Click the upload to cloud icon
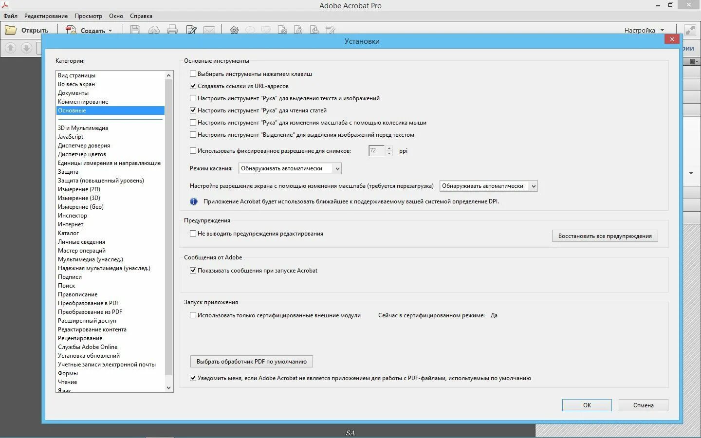 154,30
